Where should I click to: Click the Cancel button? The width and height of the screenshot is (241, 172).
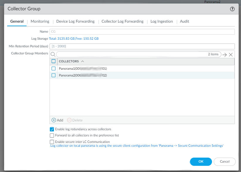coord(225,161)
